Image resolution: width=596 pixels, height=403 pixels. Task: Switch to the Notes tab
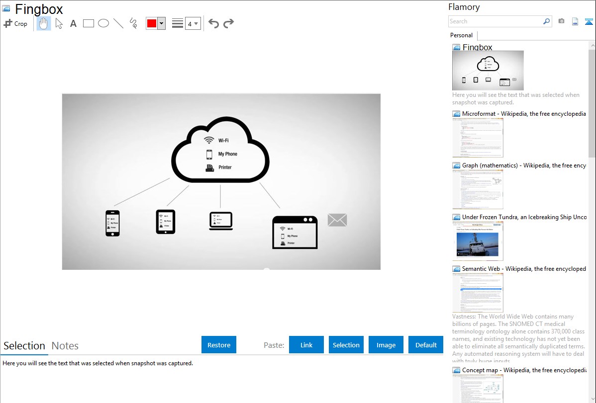click(65, 346)
